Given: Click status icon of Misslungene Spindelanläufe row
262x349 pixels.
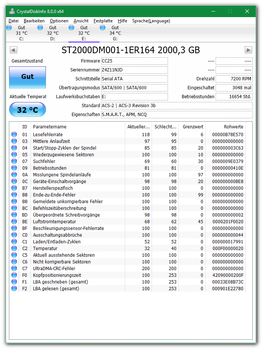Looking at the screenshot, I should [14, 175].
